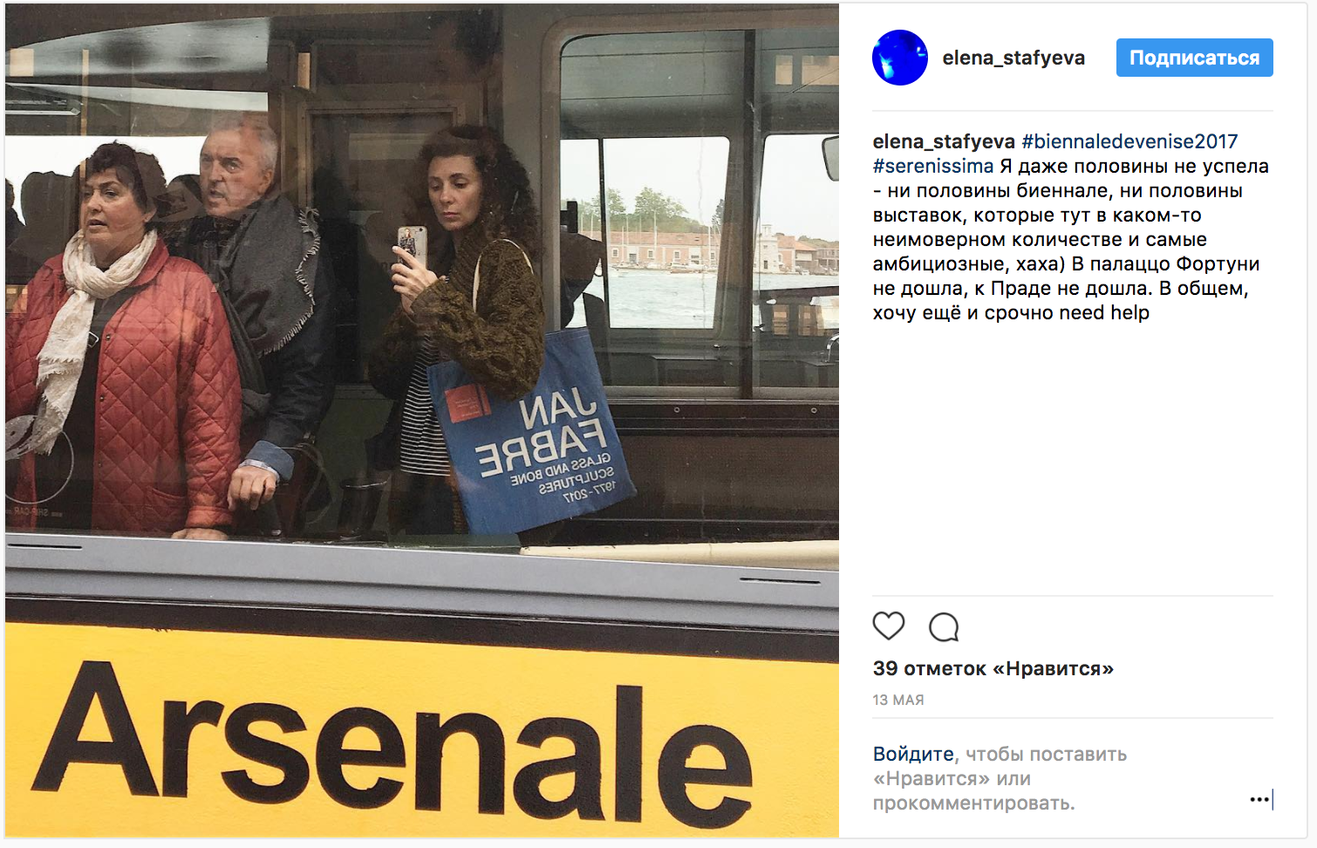Open the three-dot more options menu
The height and width of the screenshot is (848, 1317).
(1259, 799)
